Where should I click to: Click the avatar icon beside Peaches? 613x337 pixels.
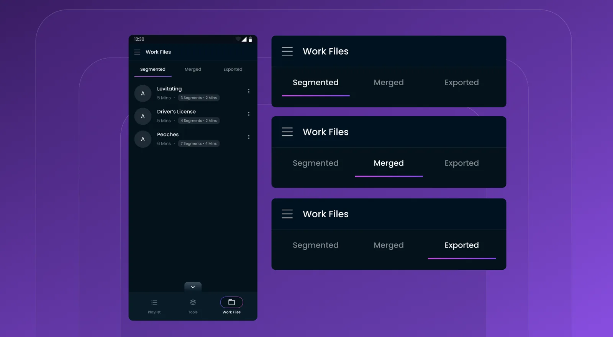tap(143, 139)
